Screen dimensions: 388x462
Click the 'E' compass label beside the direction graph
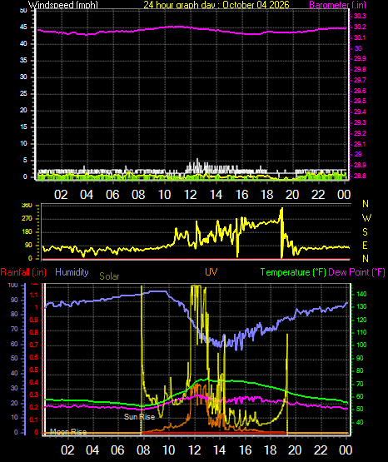[x=365, y=246]
